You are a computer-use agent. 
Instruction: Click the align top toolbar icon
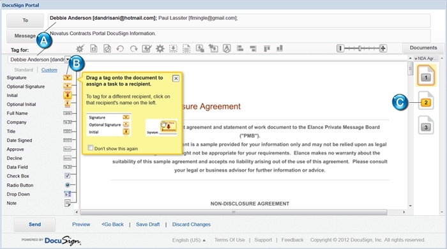click(267, 49)
